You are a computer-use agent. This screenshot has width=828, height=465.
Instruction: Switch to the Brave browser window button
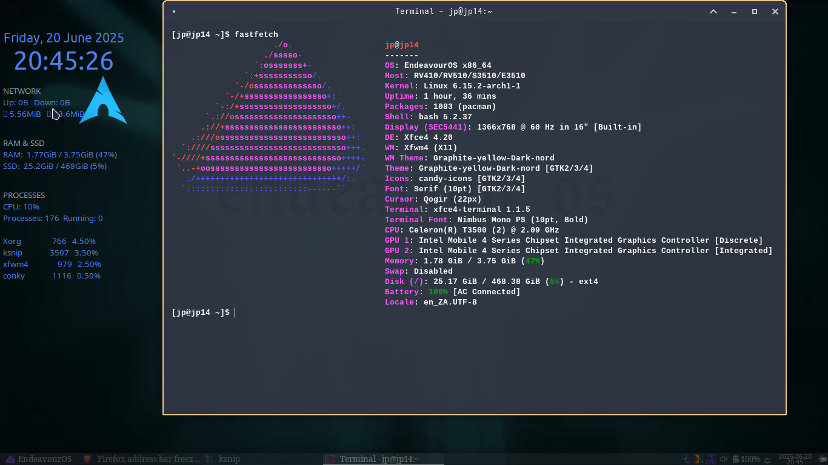pyautogui.click(x=141, y=459)
